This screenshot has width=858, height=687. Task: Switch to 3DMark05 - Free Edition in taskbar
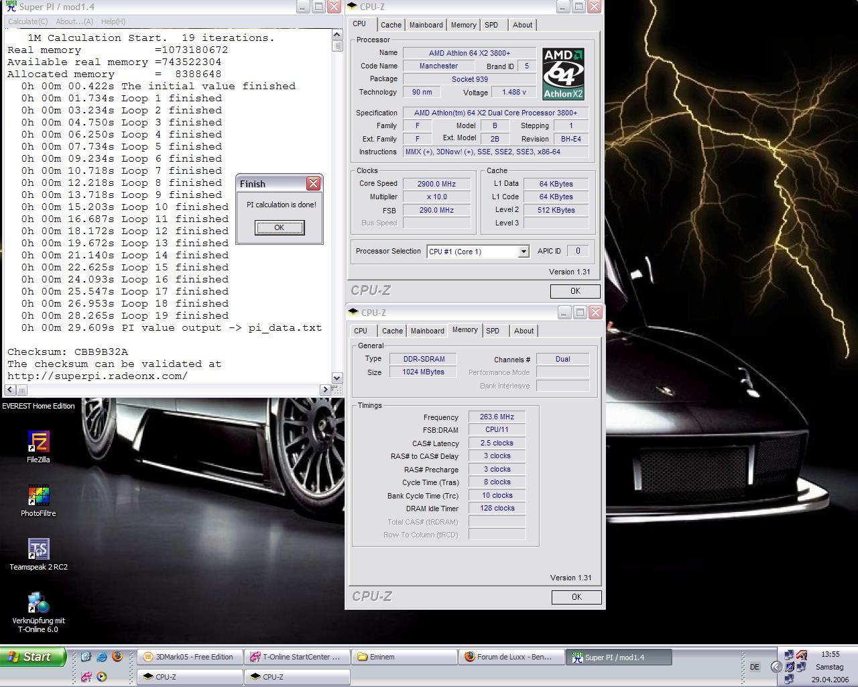[x=190, y=657]
